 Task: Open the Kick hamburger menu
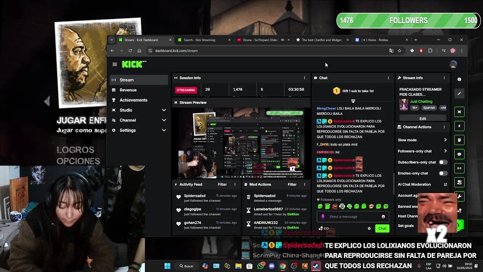tap(115, 64)
